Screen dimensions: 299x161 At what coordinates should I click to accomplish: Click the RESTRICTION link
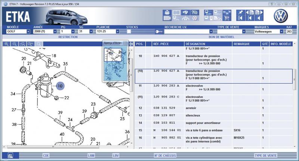tap(68, 37)
